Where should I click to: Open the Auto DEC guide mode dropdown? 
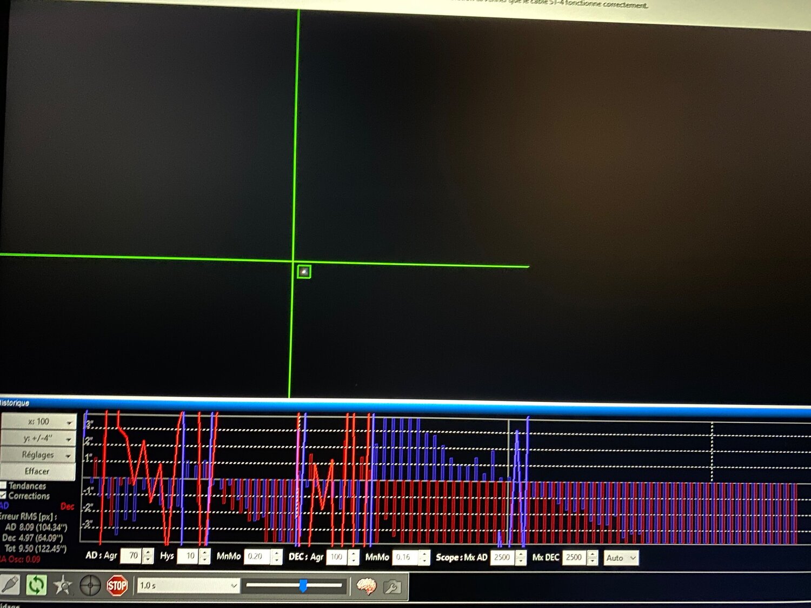[621, 558]
